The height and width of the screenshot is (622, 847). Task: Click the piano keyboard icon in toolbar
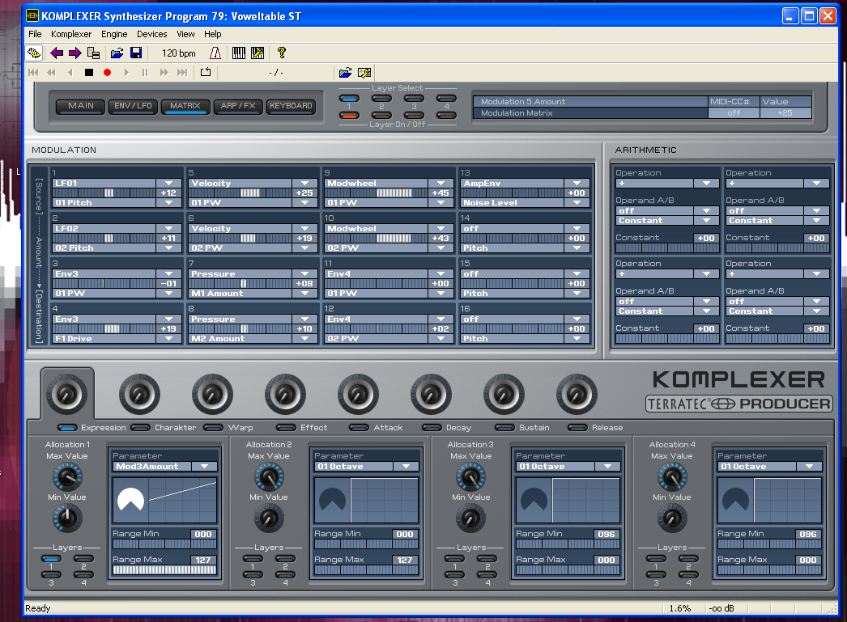238,53
